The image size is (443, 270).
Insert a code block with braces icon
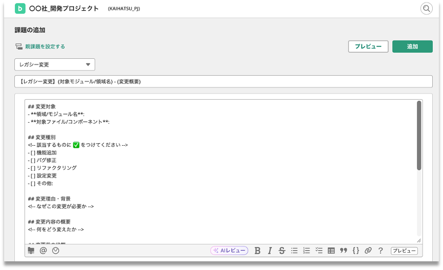(x=356, y=251)
